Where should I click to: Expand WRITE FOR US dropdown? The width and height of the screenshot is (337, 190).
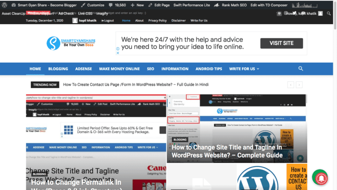[x=244, y=69]
